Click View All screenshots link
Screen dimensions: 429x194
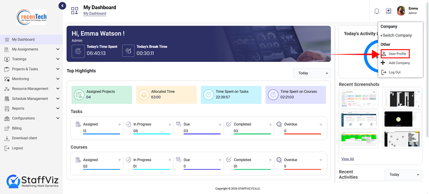tap(348, 159)
